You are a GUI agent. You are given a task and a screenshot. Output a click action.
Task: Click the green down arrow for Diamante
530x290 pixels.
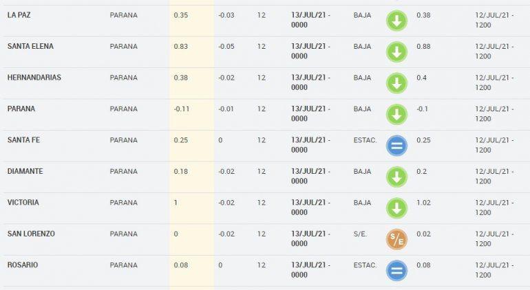point(396,177)
